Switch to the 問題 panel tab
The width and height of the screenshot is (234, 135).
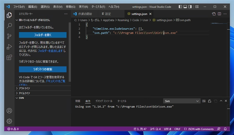click(78, 101)
